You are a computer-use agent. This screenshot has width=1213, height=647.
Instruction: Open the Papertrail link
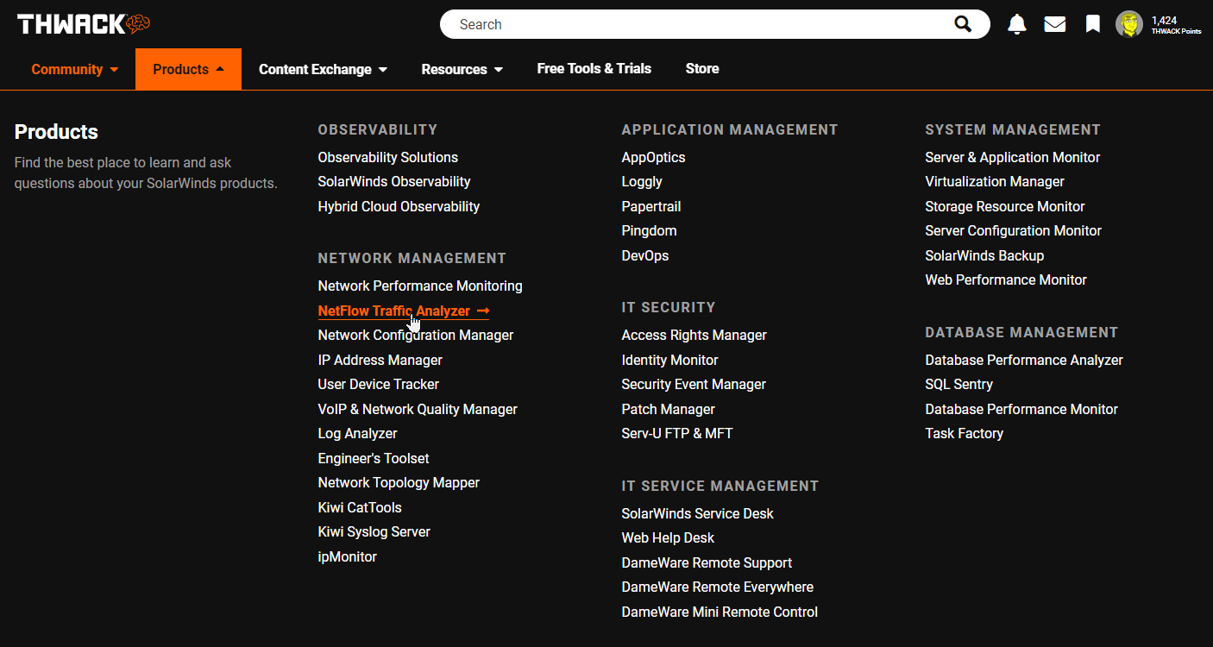(651, 206)
